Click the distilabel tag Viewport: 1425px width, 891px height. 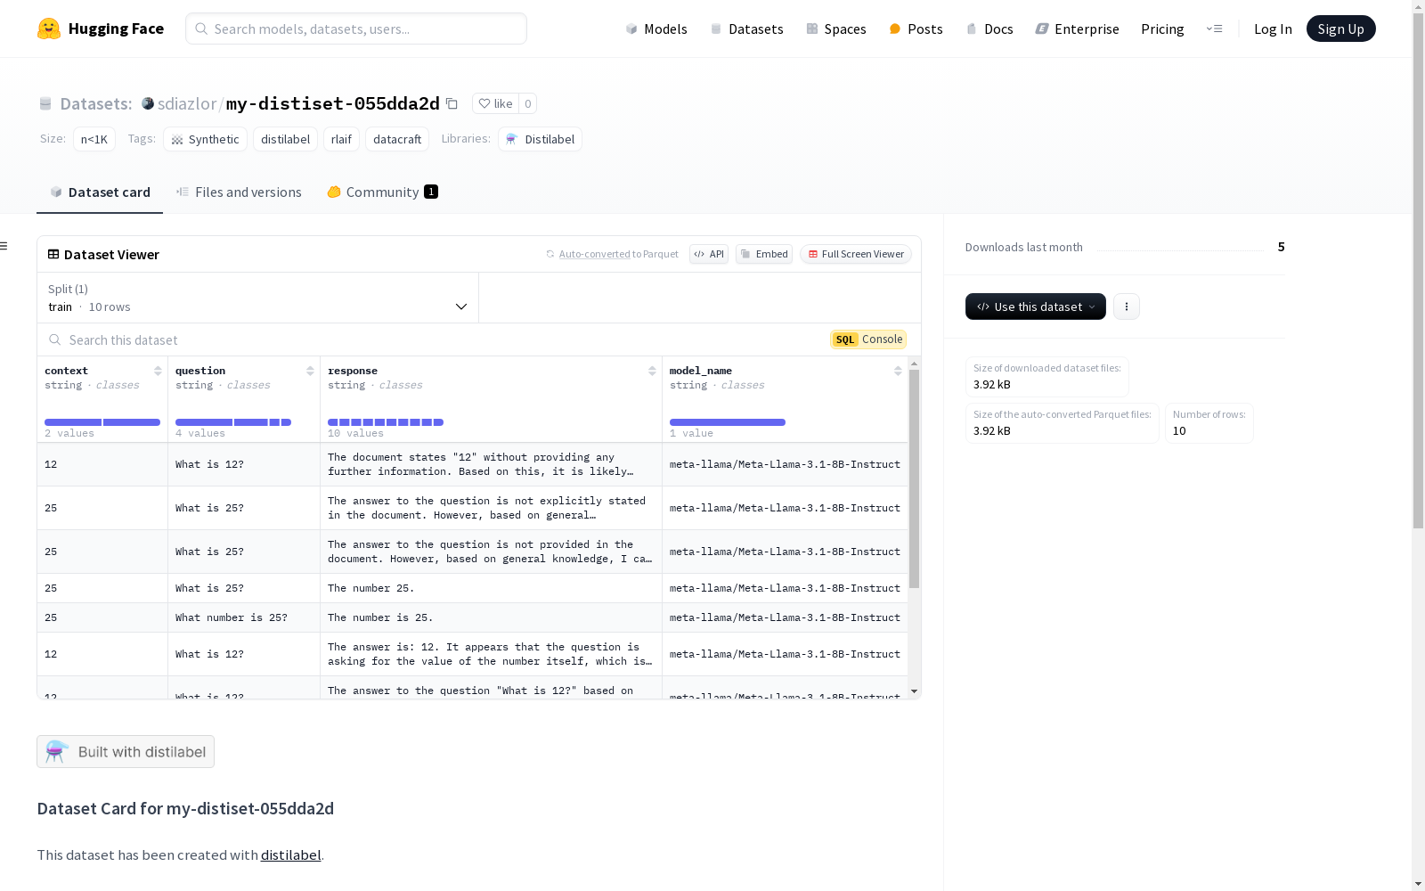click(x=285, y=139)
